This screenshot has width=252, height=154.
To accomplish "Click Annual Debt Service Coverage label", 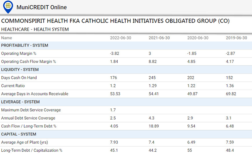I will (28, 118).
